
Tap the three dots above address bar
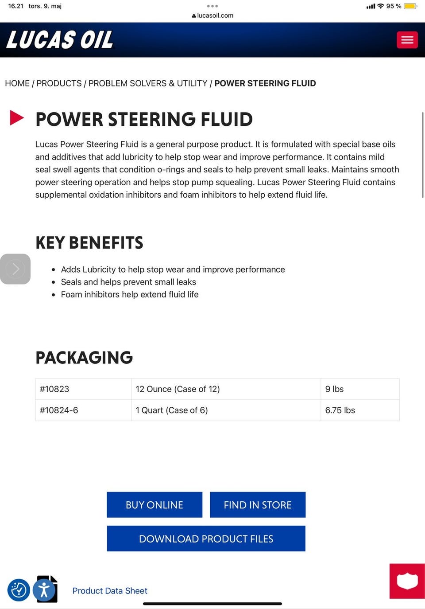click(x=212, y=6)
